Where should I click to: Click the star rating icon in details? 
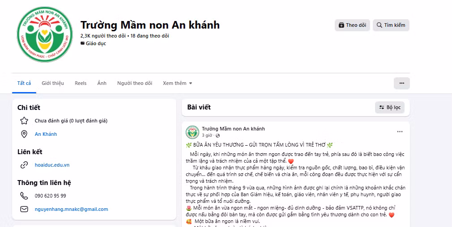24,121
